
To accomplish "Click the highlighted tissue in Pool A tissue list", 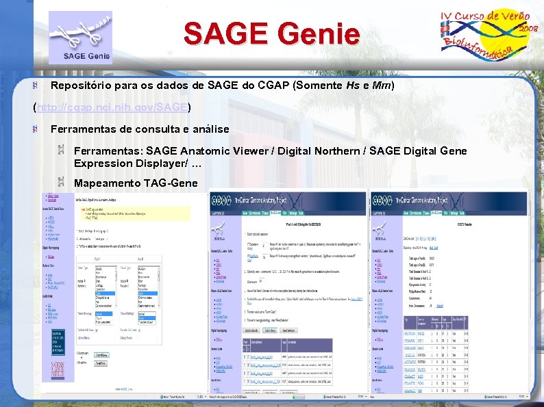I will click(x=105, y=293).
